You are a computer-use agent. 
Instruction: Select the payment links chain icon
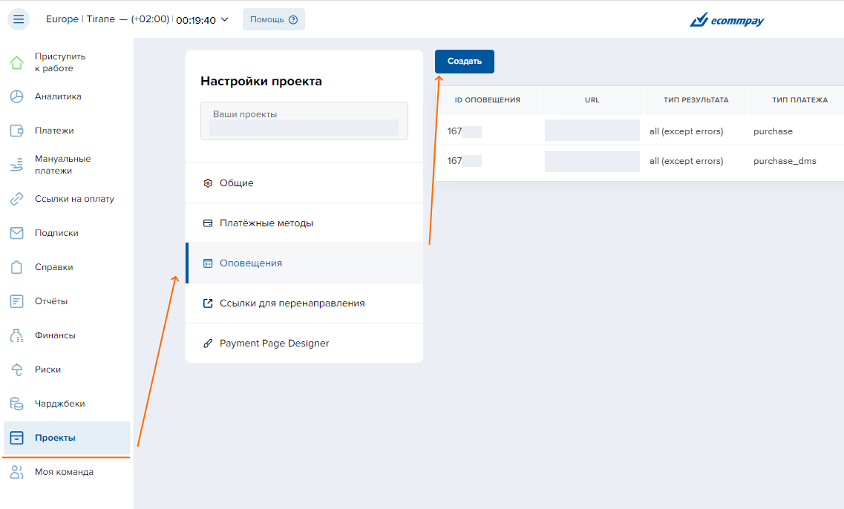click(16, 199)
